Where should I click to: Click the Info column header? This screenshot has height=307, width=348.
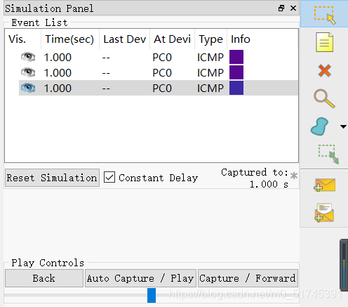(x=262, y=39)
